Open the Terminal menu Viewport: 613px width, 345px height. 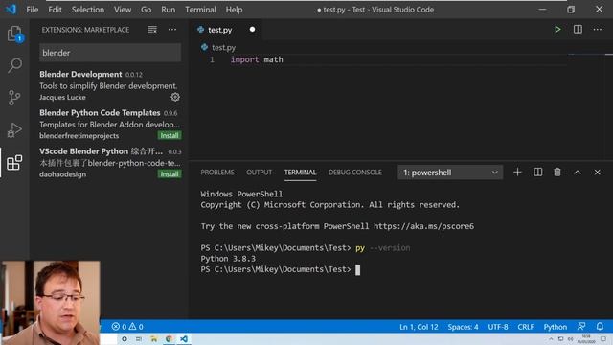(x=200, y=10)
